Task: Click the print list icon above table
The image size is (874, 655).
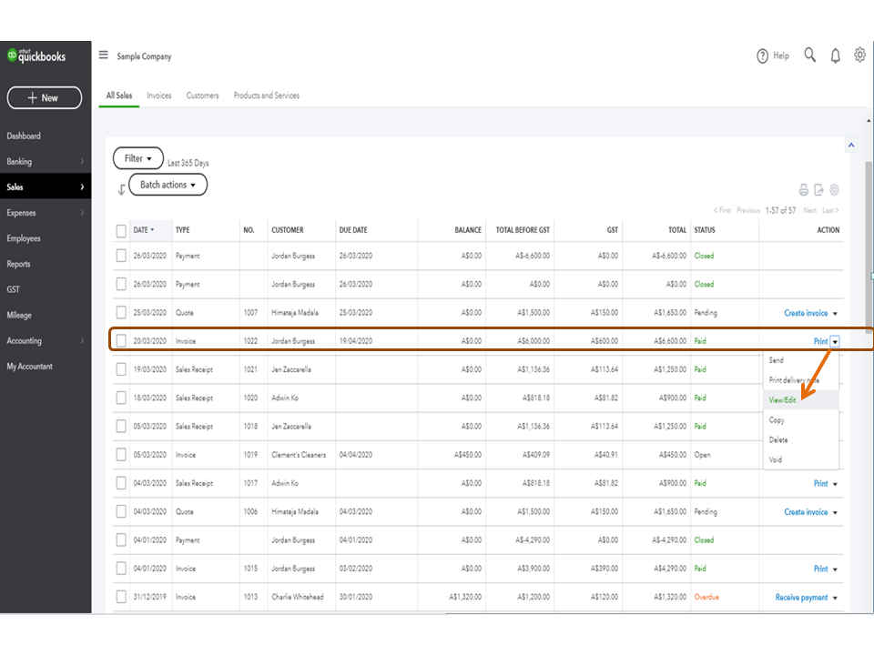Action: click(804, 190)
